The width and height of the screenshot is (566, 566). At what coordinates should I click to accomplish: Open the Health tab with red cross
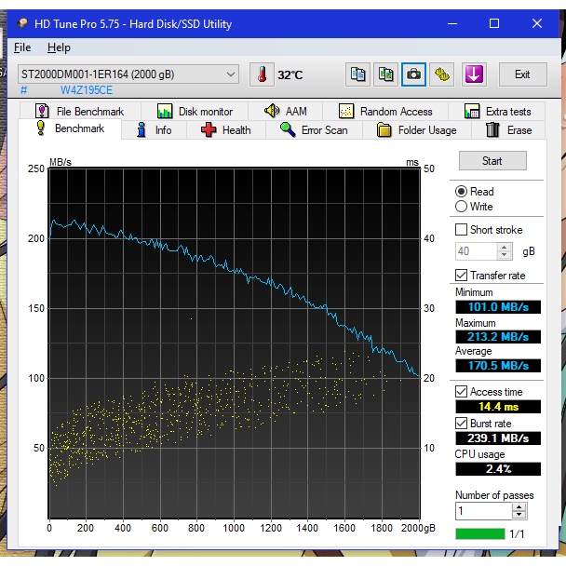click(x=225, y=130)
